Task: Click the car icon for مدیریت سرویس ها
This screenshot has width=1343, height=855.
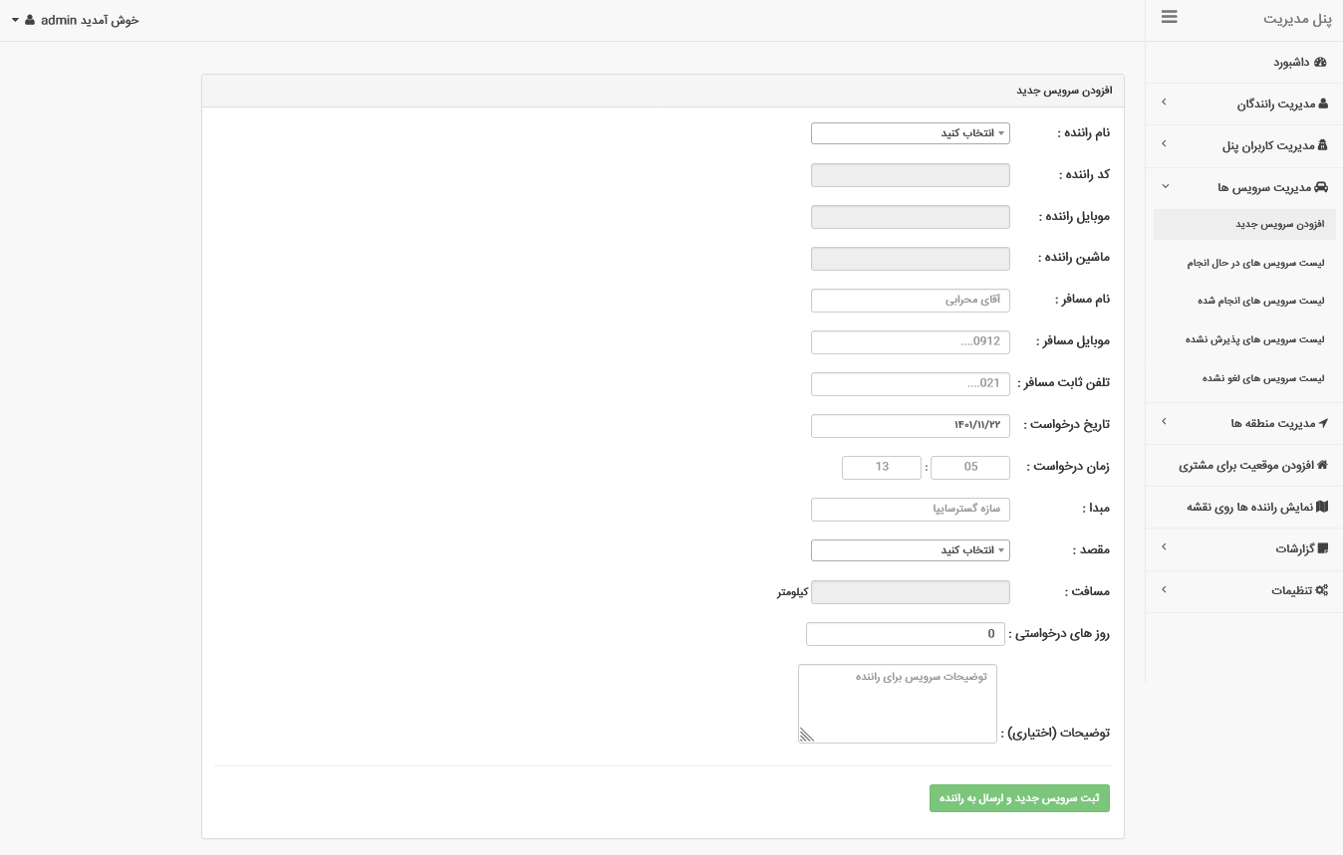Action: [x=1321, y=187]
